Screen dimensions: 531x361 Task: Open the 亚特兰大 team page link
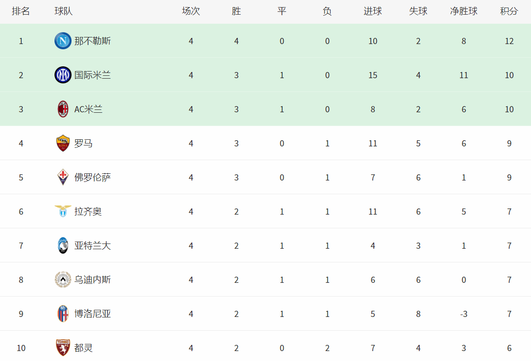(x=92, y=245)
